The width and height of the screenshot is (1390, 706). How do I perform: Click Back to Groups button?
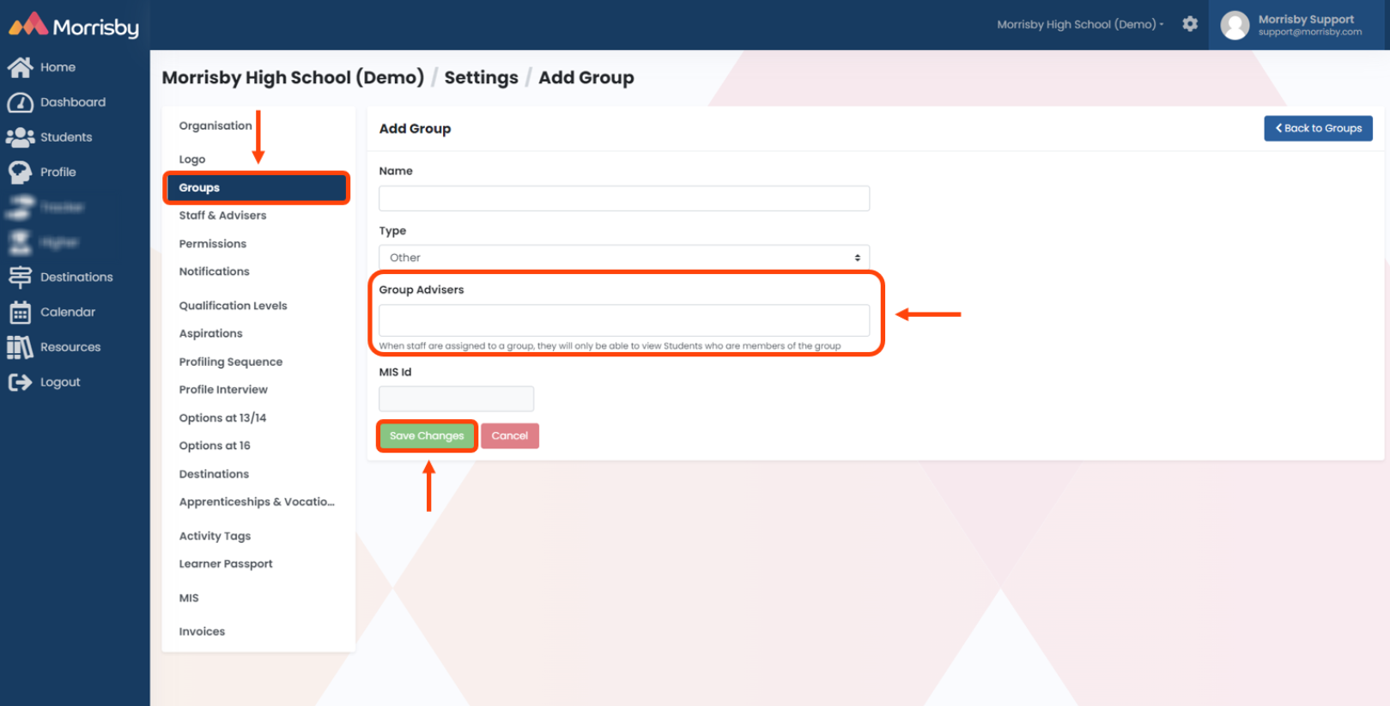coord(1318,128)
